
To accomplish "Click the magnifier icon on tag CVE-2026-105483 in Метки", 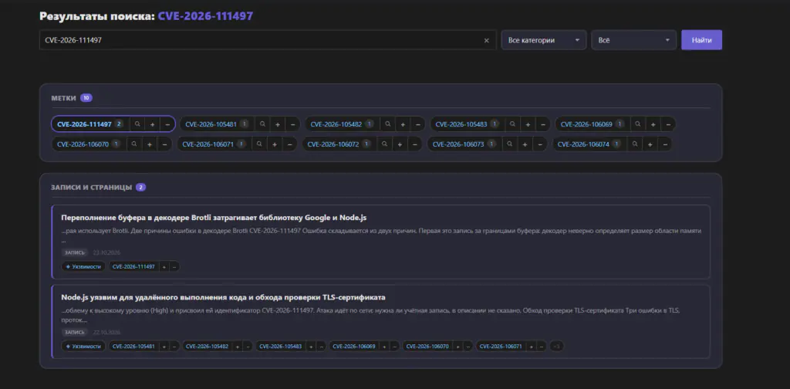I will click(512, 124).
